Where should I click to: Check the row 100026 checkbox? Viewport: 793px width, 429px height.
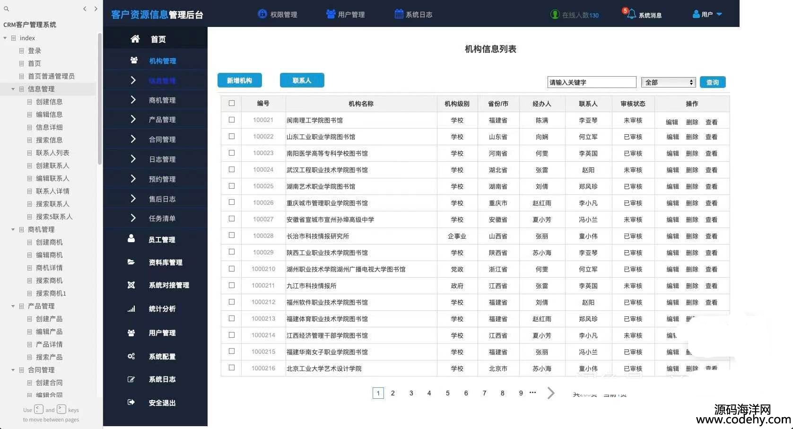tap(232, 202)
